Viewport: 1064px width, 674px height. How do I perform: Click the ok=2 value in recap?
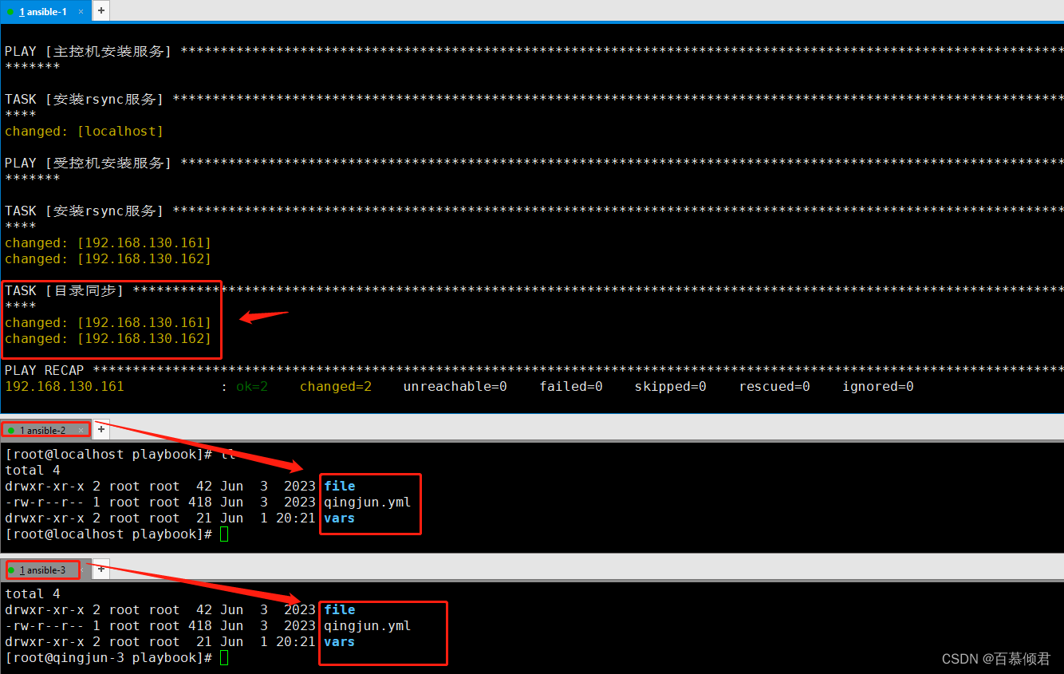252,387
